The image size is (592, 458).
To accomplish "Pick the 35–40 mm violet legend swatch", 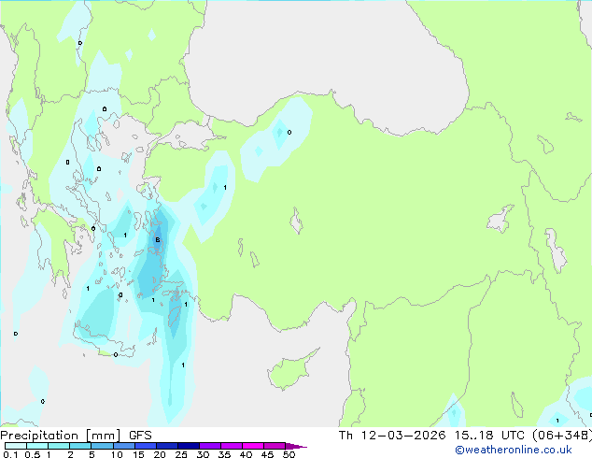I will click(x=232, y=446).
